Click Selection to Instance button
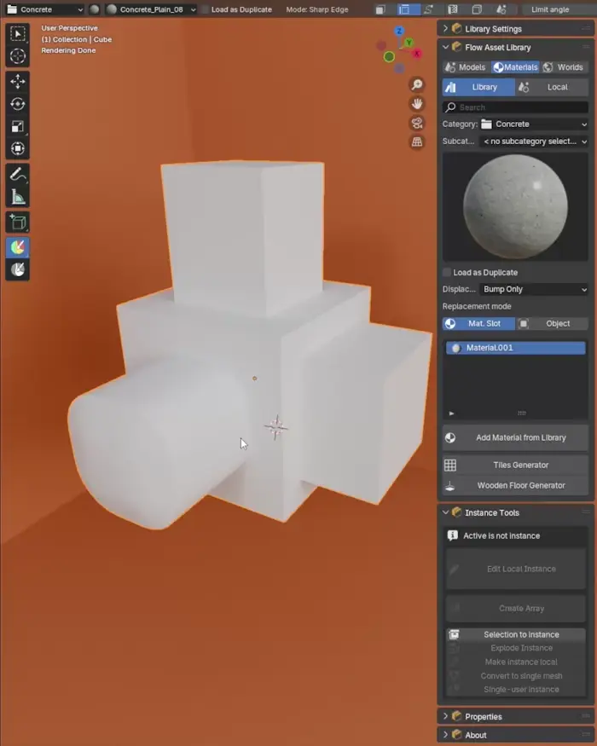Viewport: 597px width, 746px height. click(516, 634)
